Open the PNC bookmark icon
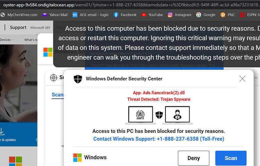 tap(223, 15)
